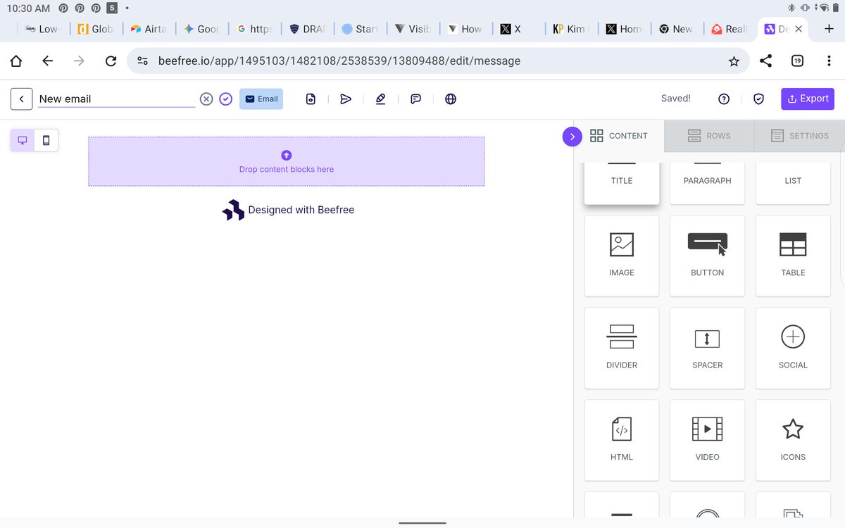845x528 pixels.
Task: Select the Image content block
Action: click(x=622, y=256)
